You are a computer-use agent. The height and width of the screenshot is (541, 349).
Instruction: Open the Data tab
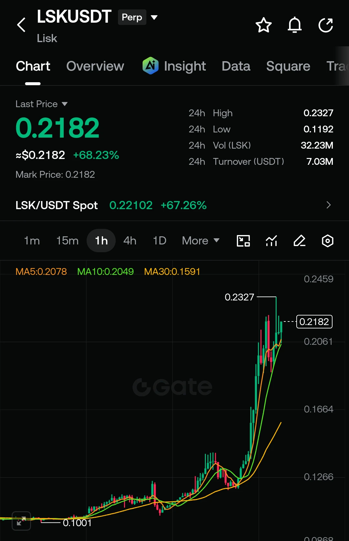236,66
